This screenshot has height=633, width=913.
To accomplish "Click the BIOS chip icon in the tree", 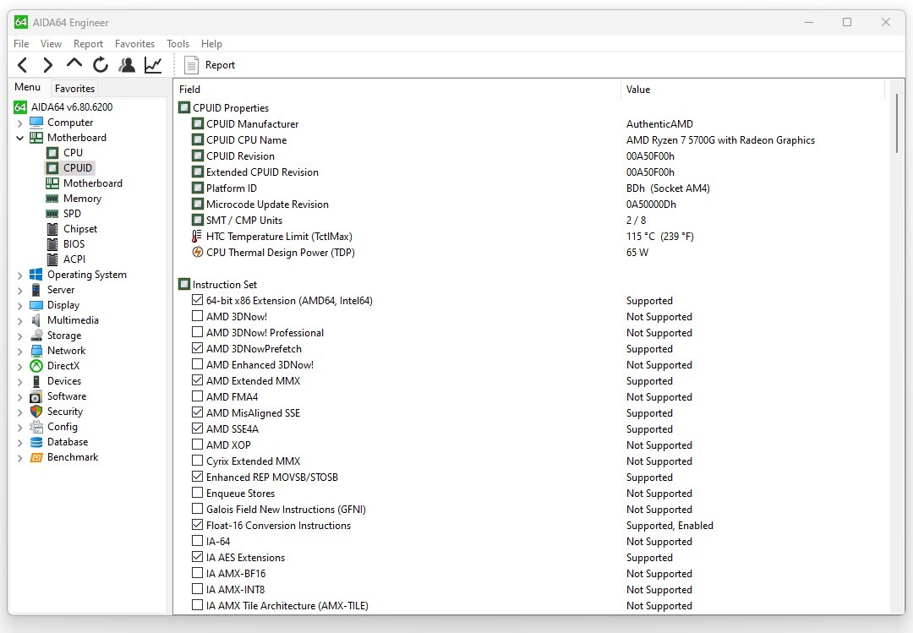I will coord(52,244).
